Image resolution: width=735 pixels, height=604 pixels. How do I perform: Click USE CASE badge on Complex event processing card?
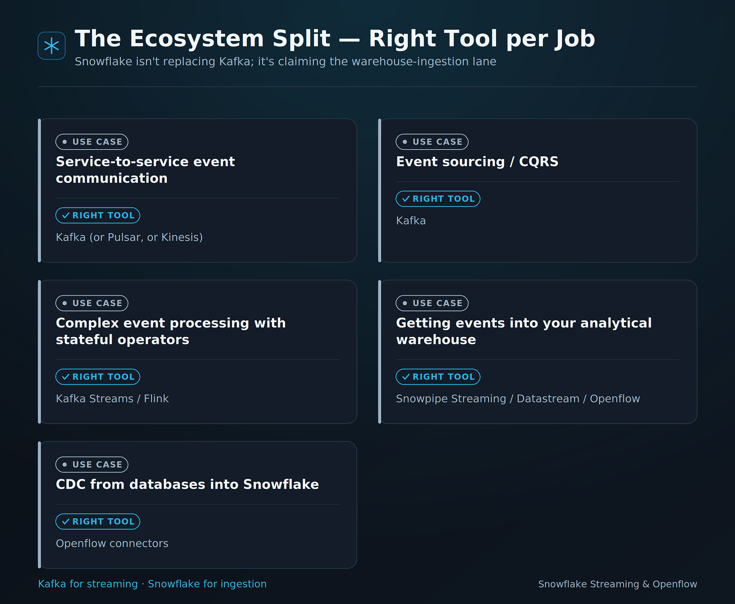(x=92, y=303)
